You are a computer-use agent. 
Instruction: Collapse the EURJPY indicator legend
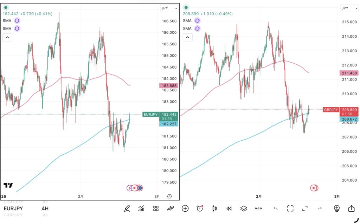pos(7,37)
